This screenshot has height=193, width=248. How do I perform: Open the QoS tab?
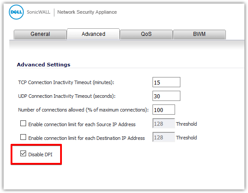tap(146, 34)
